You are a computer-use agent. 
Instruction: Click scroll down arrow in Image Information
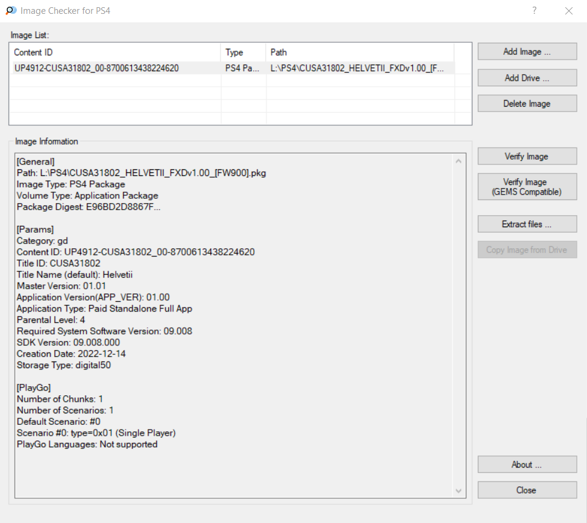click(x=459, y=491)
